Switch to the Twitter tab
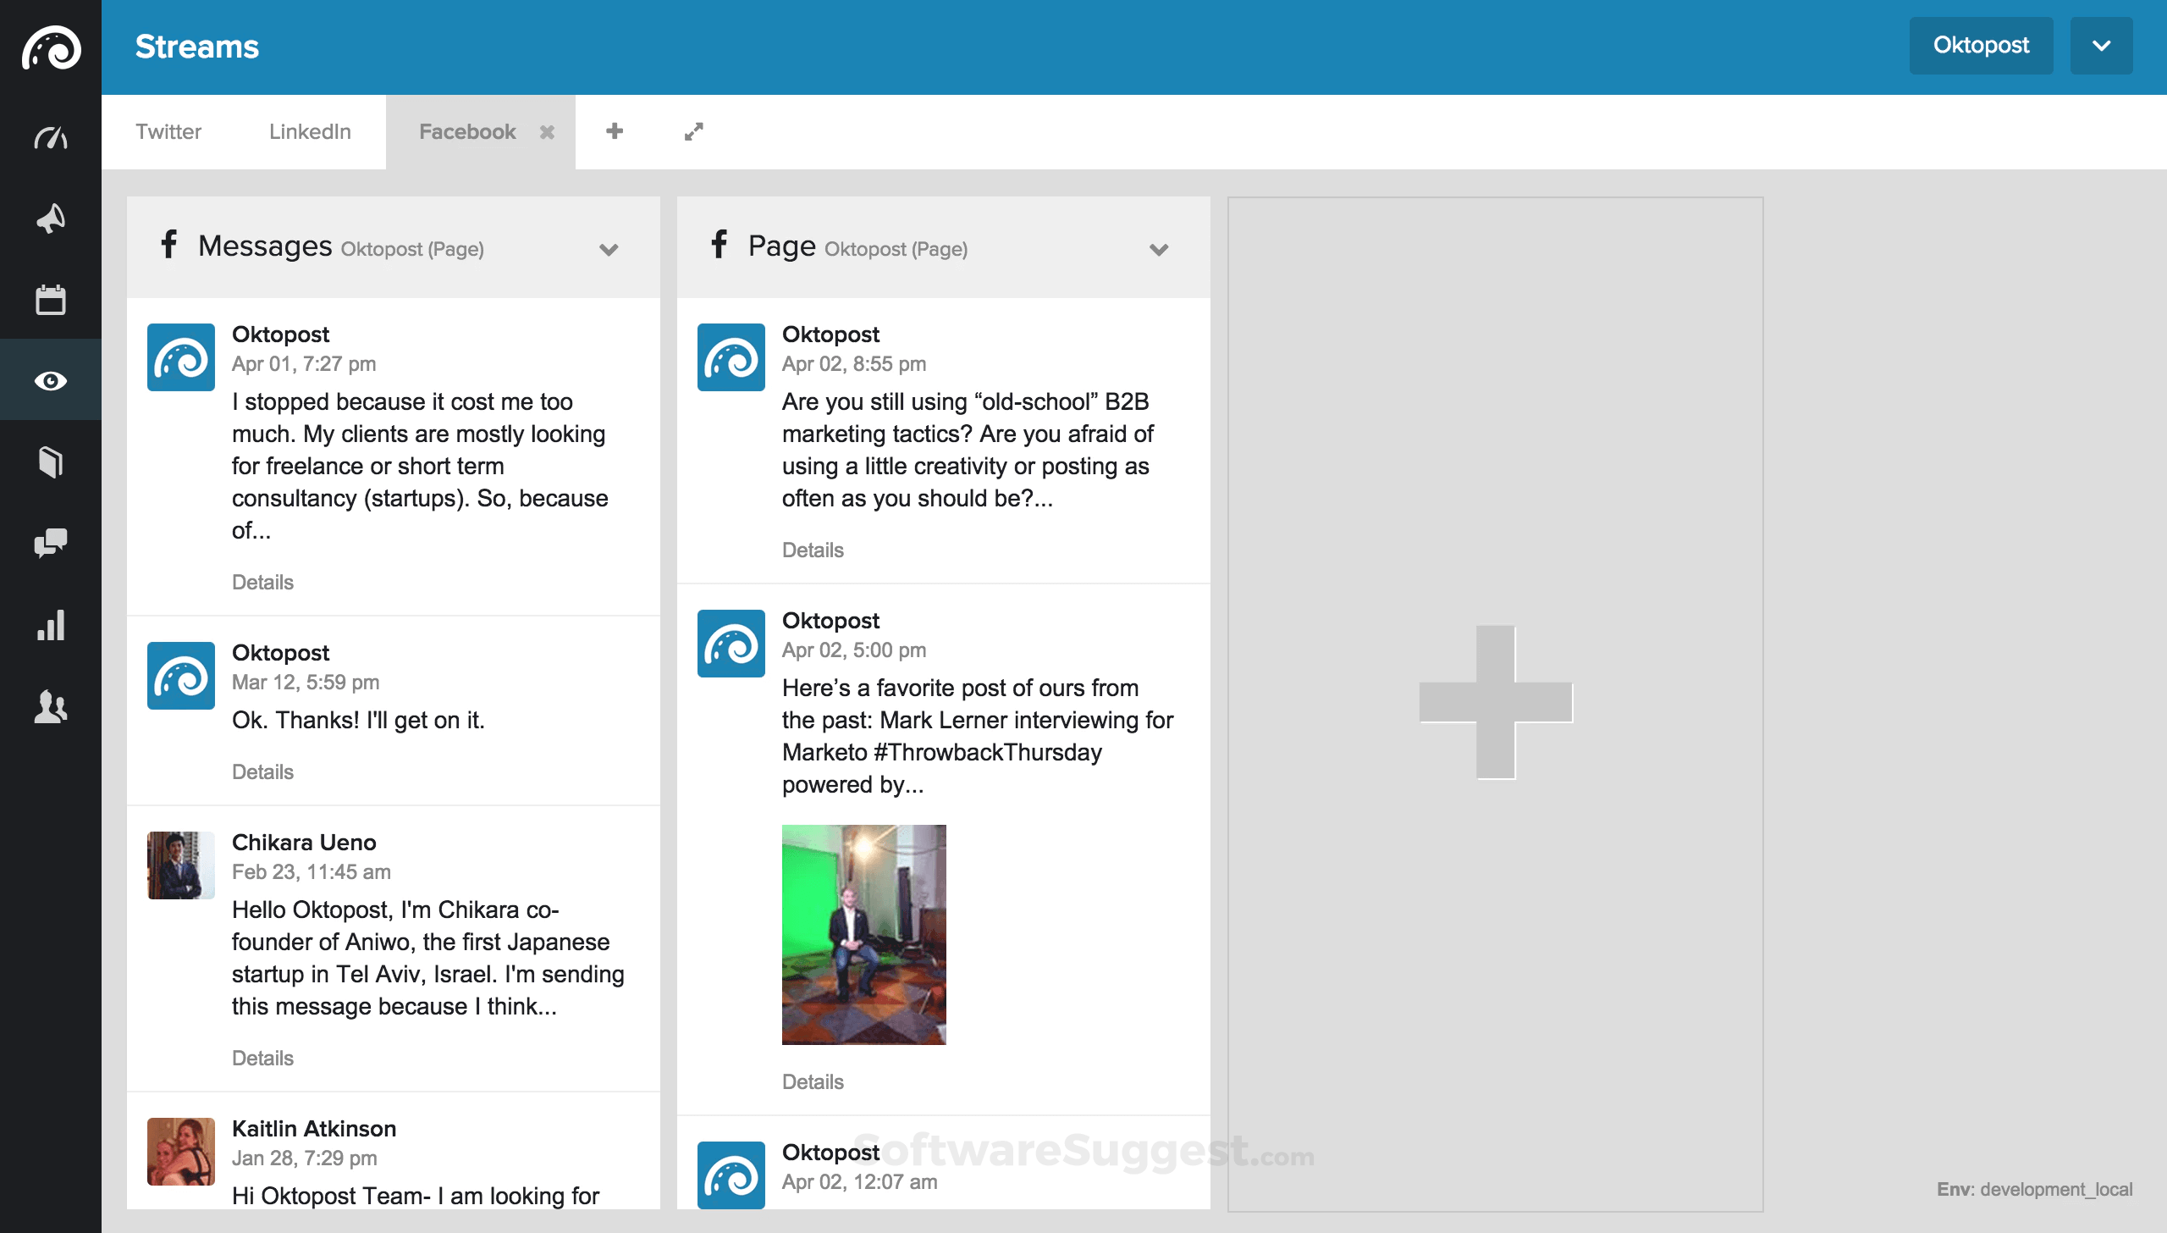 [168, 131]
